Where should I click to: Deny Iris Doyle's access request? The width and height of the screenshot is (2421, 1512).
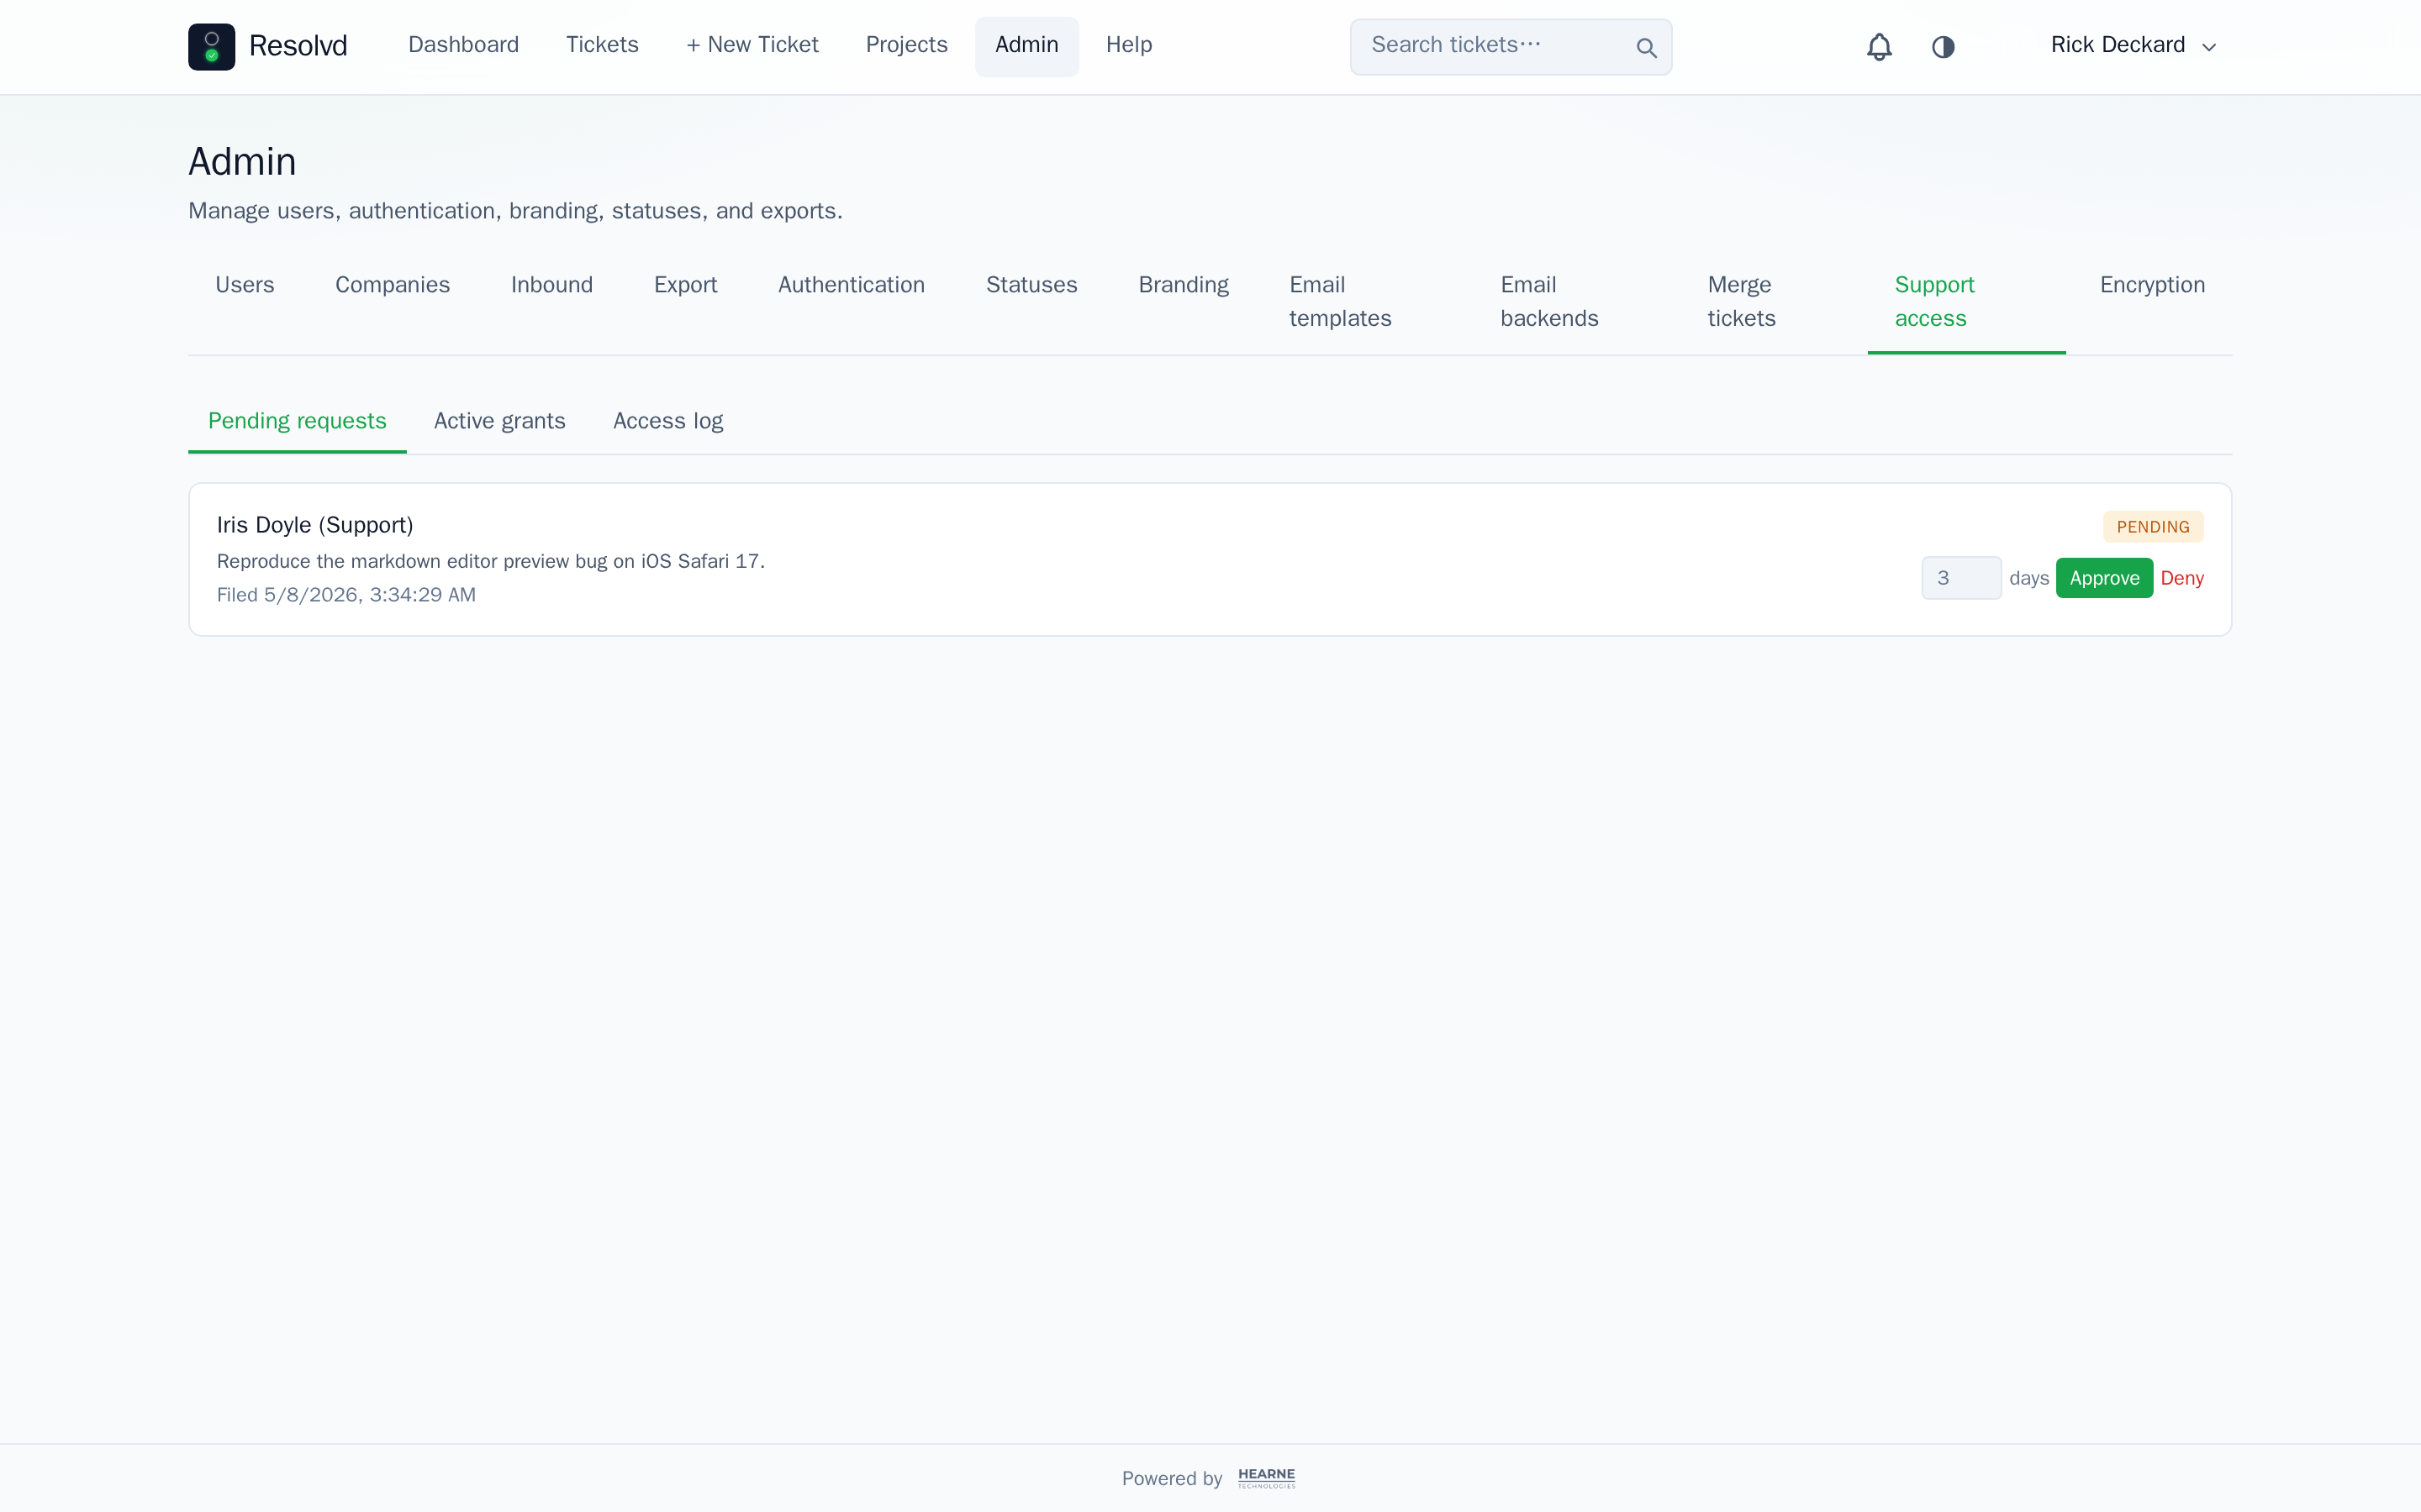click(x=2182, y=578)
